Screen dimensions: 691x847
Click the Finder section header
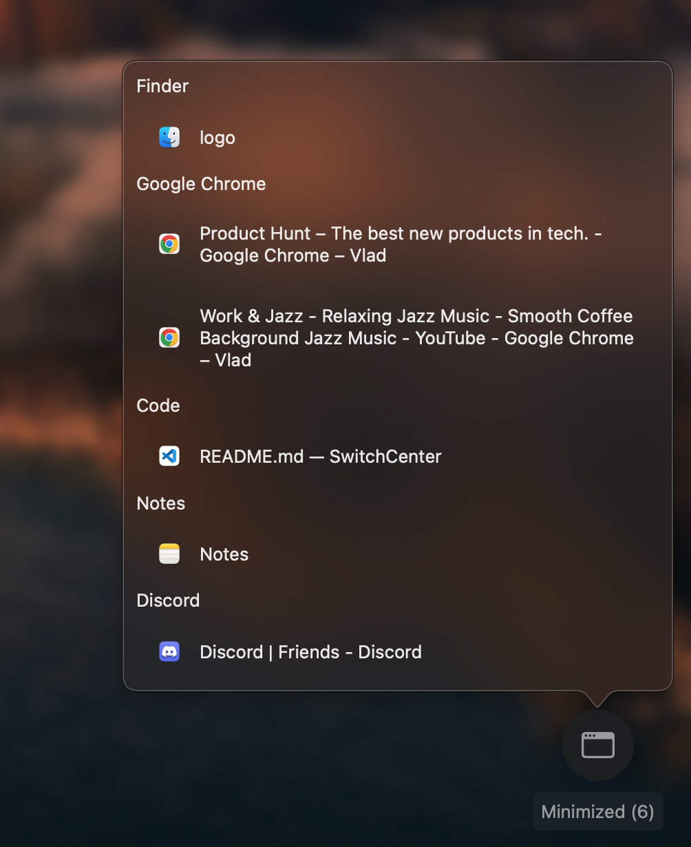coord(162,86)
